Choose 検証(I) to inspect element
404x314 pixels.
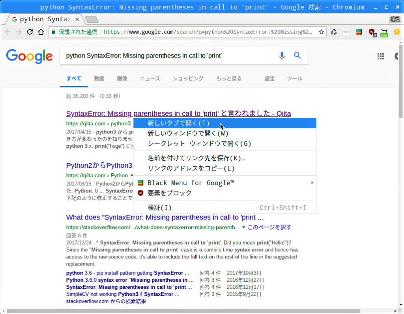224,208
